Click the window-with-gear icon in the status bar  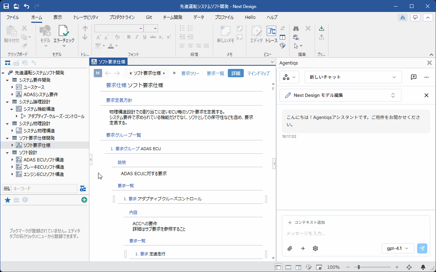[x=319, y=267]
